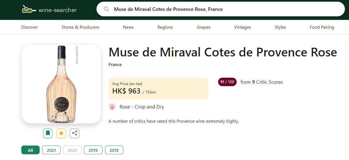349x160 pixels.
Task: Click the Muse de Miraval bottle image
Action: [61, 84]
